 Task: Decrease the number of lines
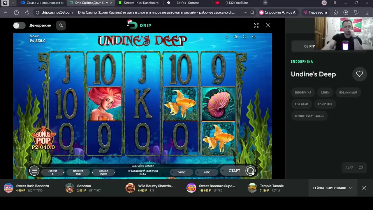[42, 172]
